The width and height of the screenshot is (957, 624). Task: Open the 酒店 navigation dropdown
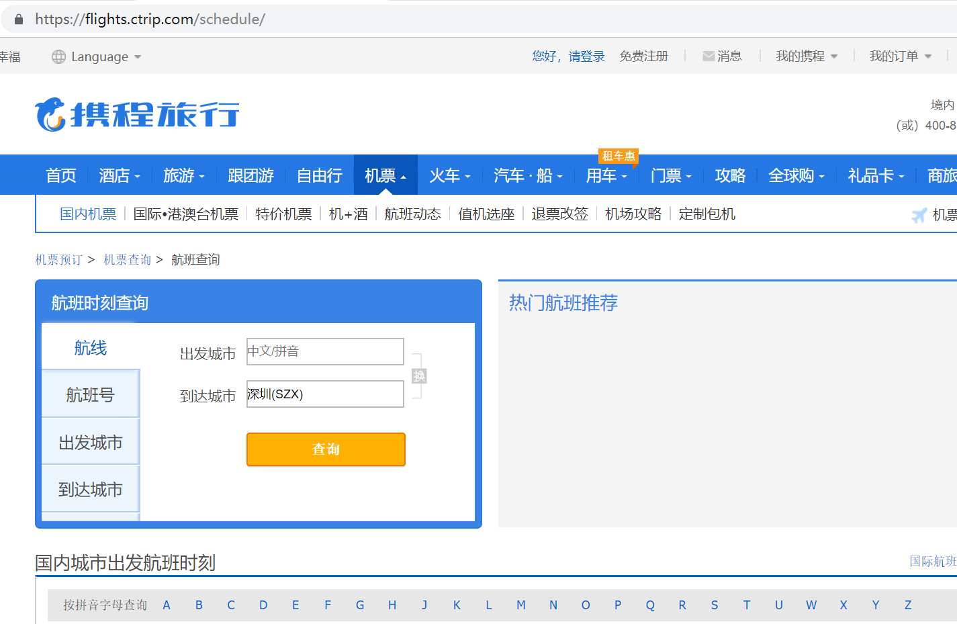coord(119,175)
